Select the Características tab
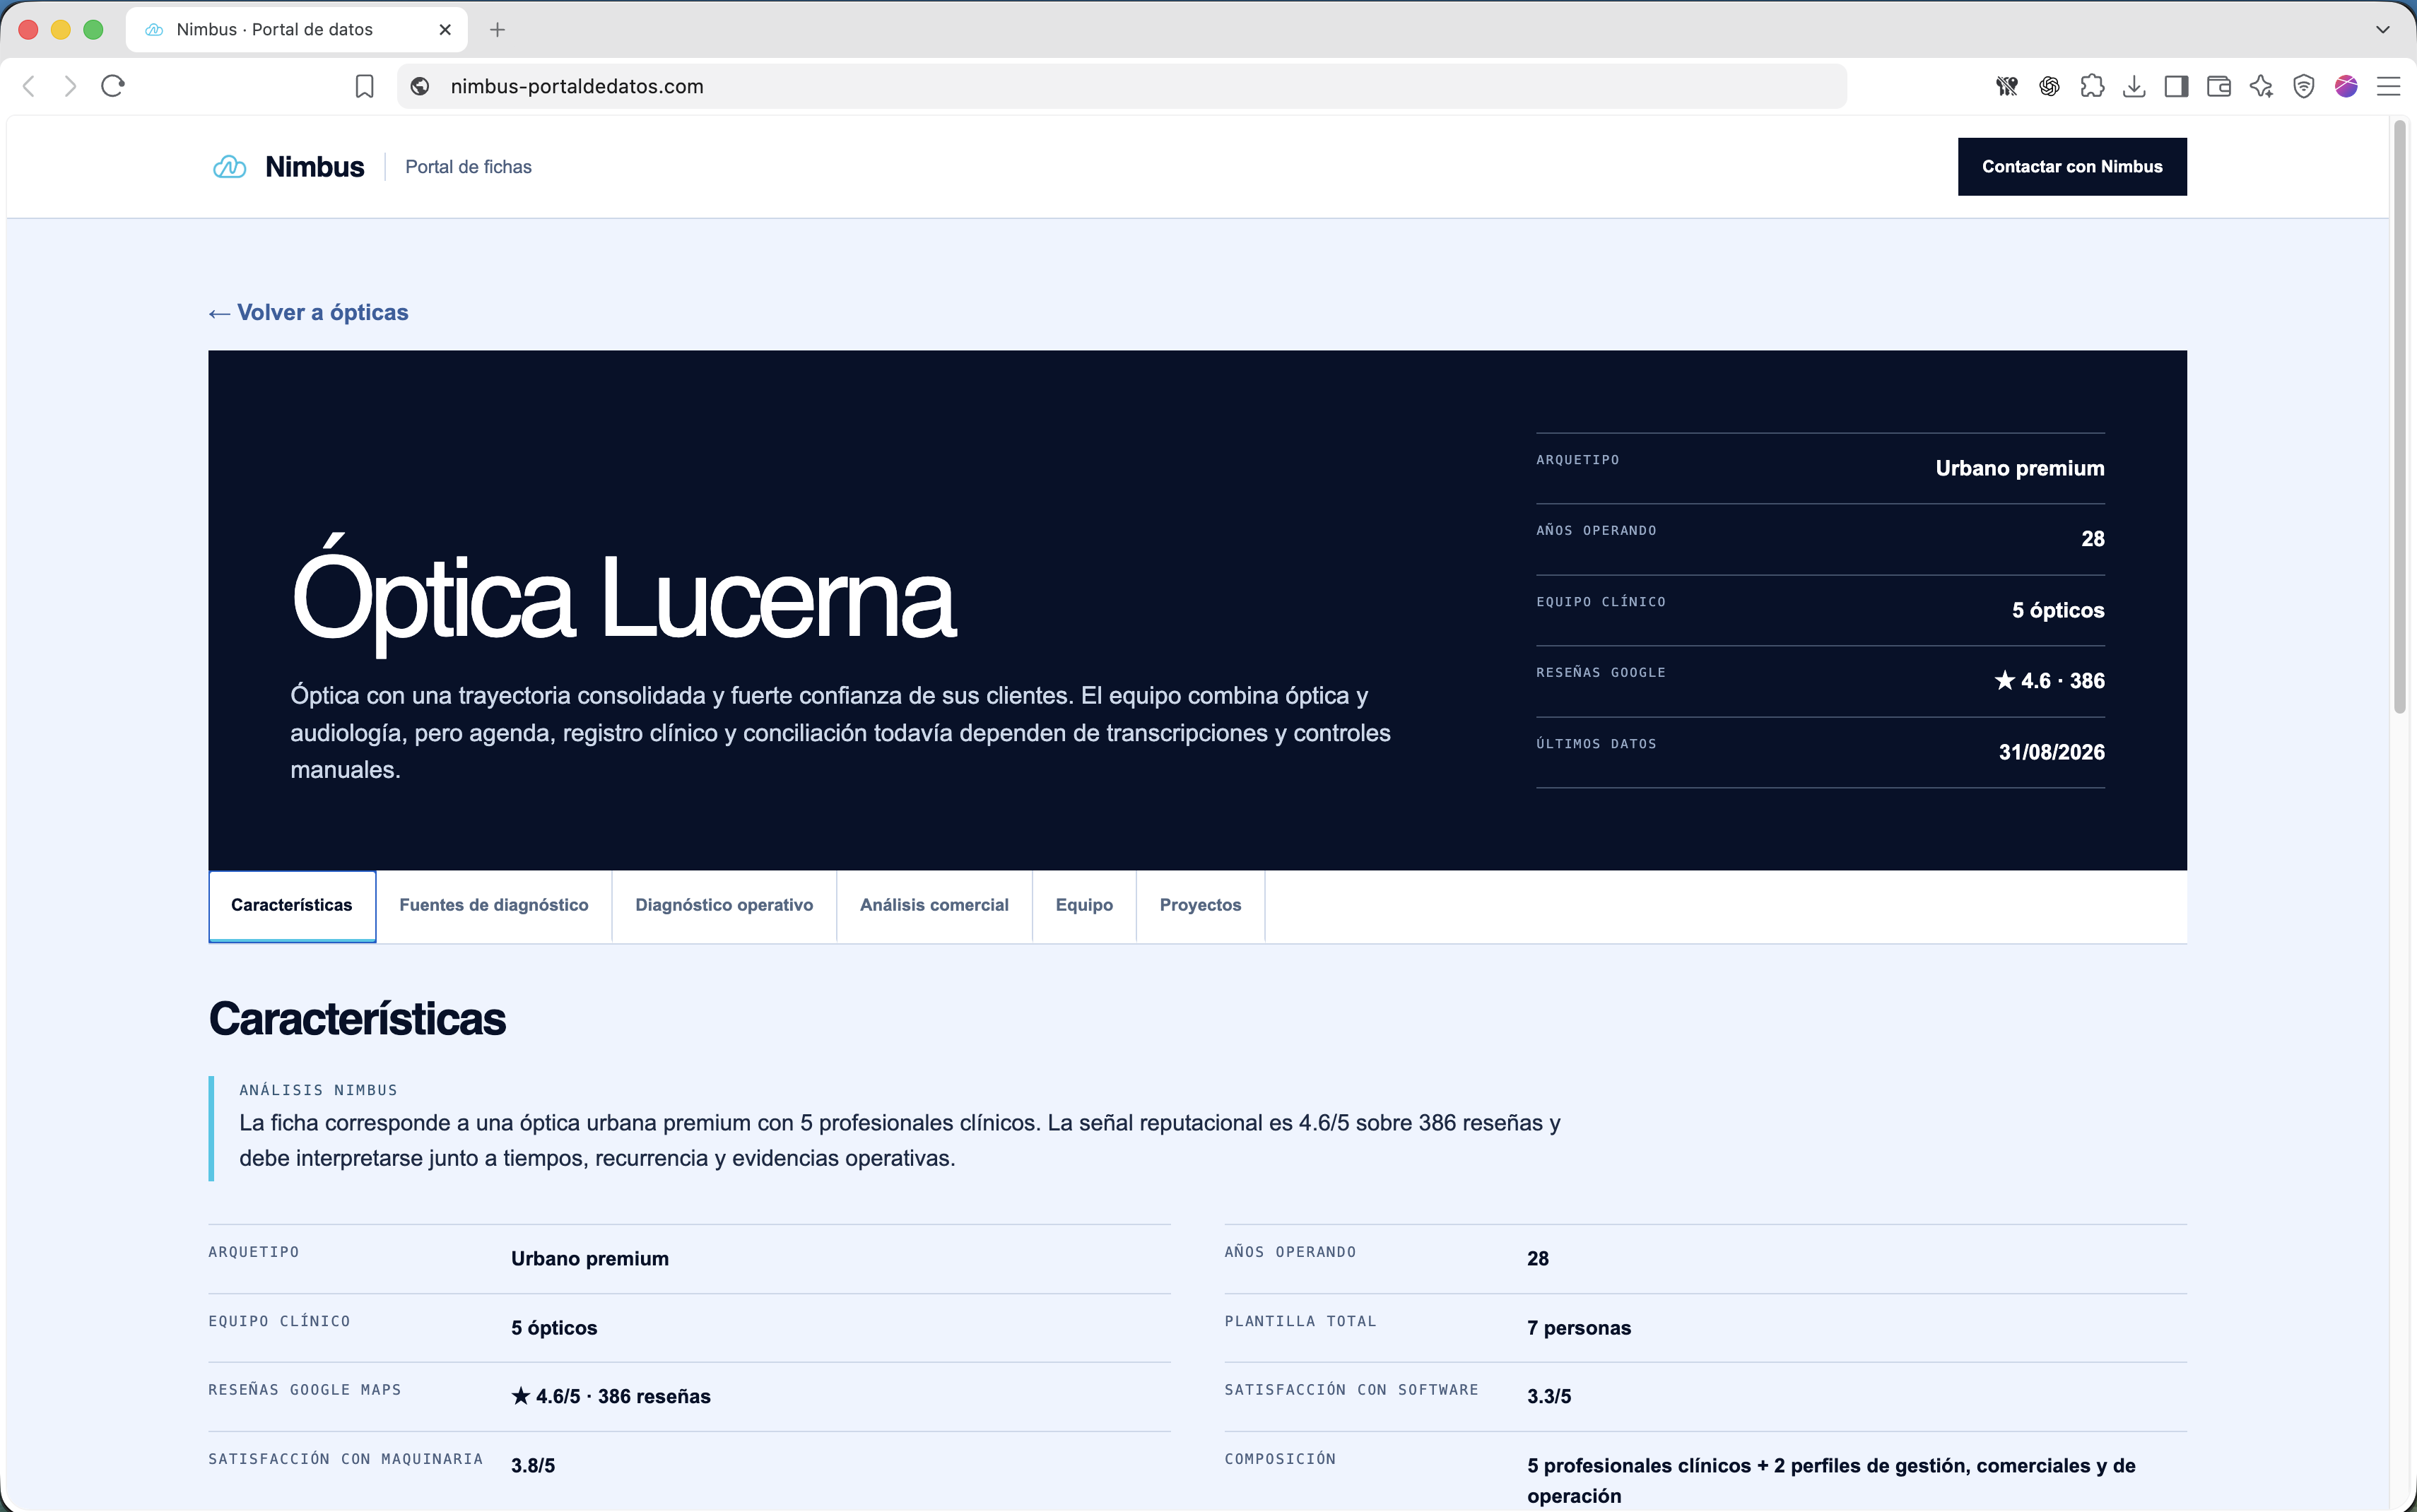2417x1512 pixels. (292, 905)
